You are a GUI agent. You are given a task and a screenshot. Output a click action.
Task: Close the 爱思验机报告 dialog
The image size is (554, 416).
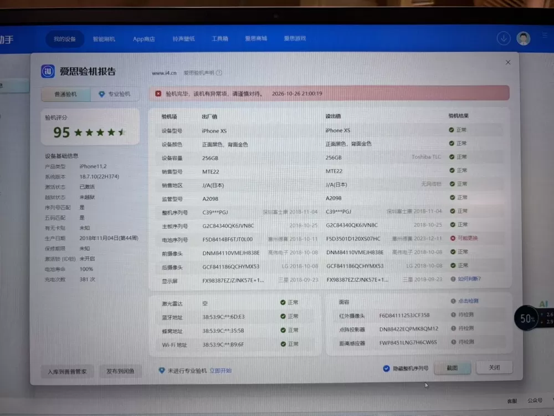[508, 62]
